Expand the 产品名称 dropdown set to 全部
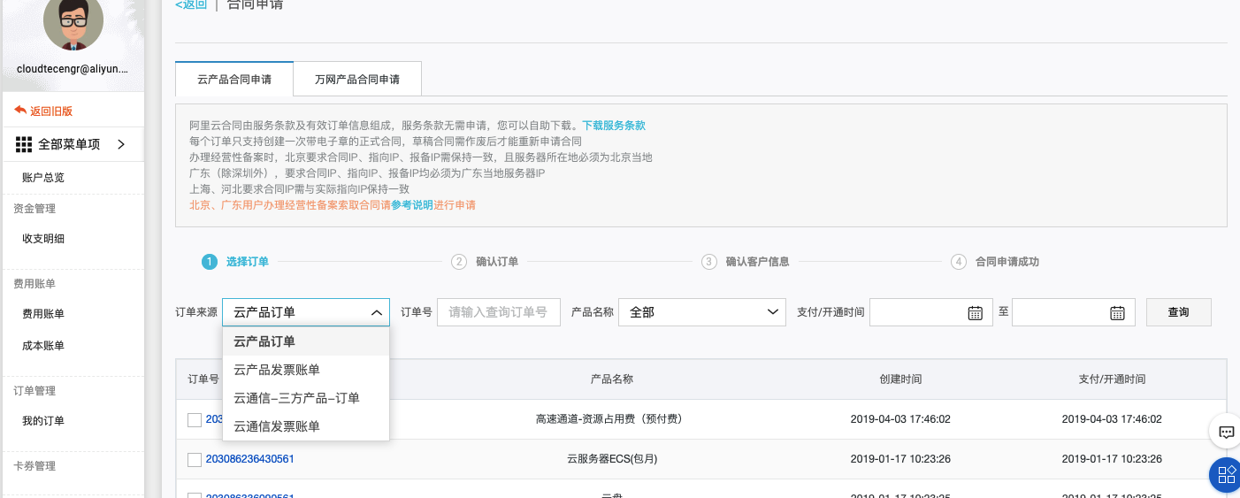1240x498 pixels. click(x=773, y=312)
